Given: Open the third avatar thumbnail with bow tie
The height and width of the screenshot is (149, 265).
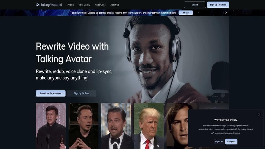Looking at the screenshot, I should (116, 126).
